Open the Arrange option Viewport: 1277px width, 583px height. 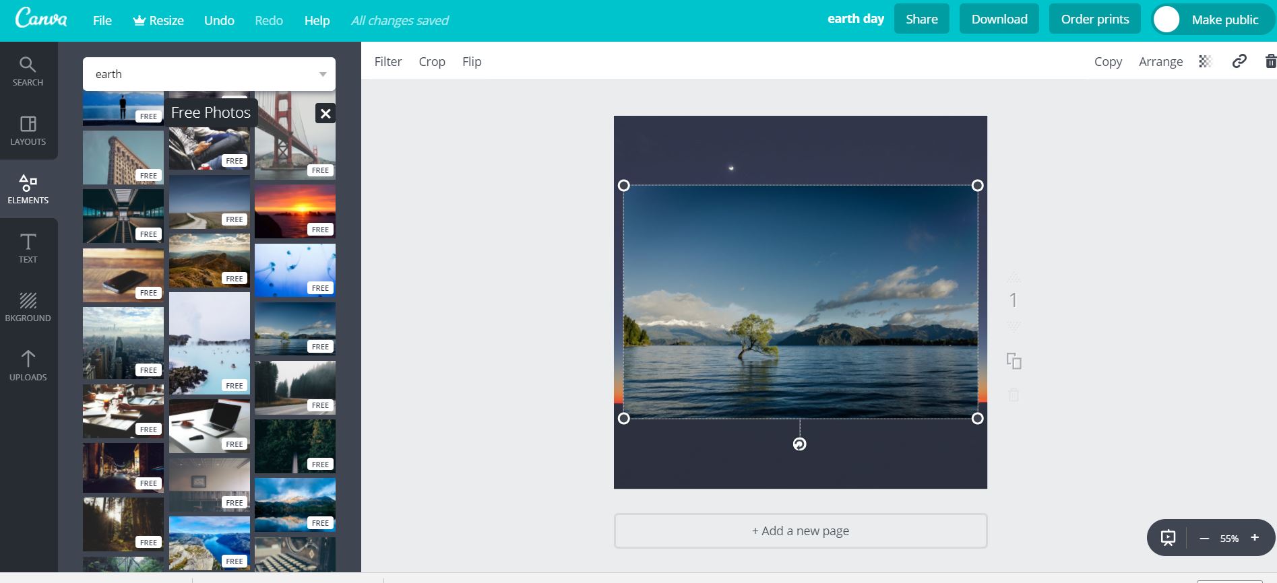1160,61
